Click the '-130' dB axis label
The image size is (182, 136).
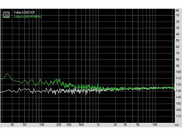point(178,91)
